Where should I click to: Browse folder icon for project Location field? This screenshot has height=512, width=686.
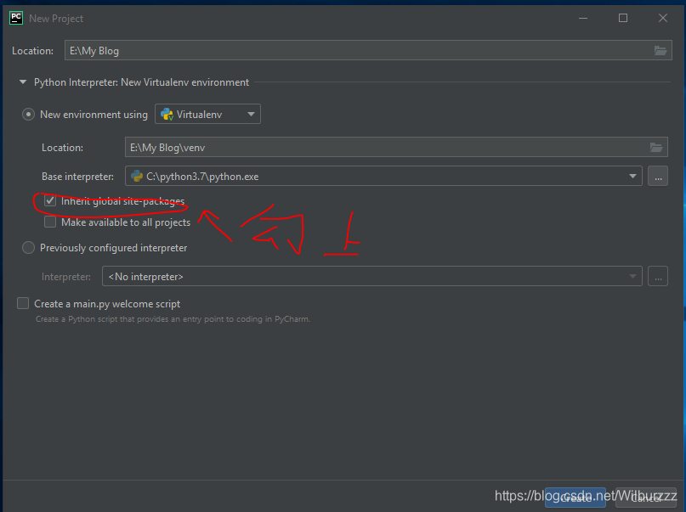point(660,51)
